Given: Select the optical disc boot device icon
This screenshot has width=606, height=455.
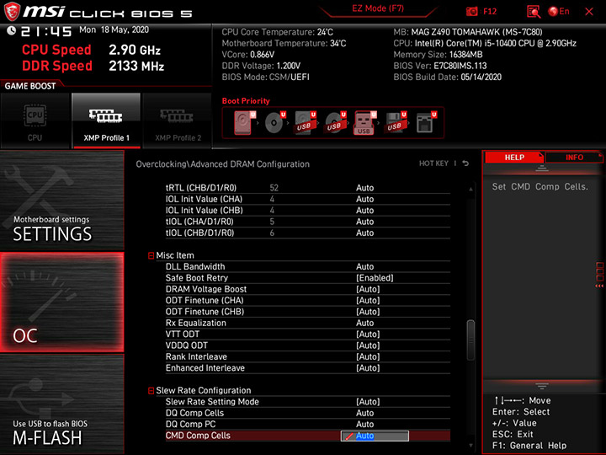Looking at the screenshot, I should click(x=275, y=123).
